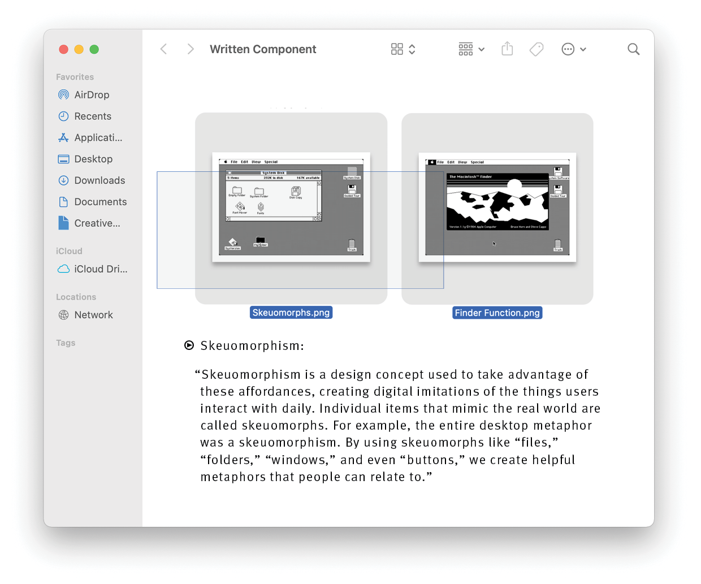The height and width of the screenshot is (584, 701).
Task: Click the Edit Tags icon
Action: click(x=536, y=49)
